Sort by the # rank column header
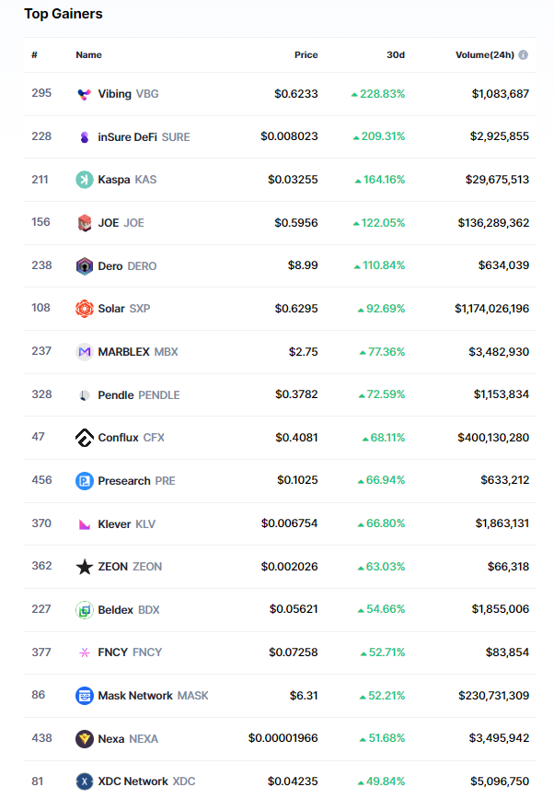This screenshot has height=799, width=554. tap(34, 55)
